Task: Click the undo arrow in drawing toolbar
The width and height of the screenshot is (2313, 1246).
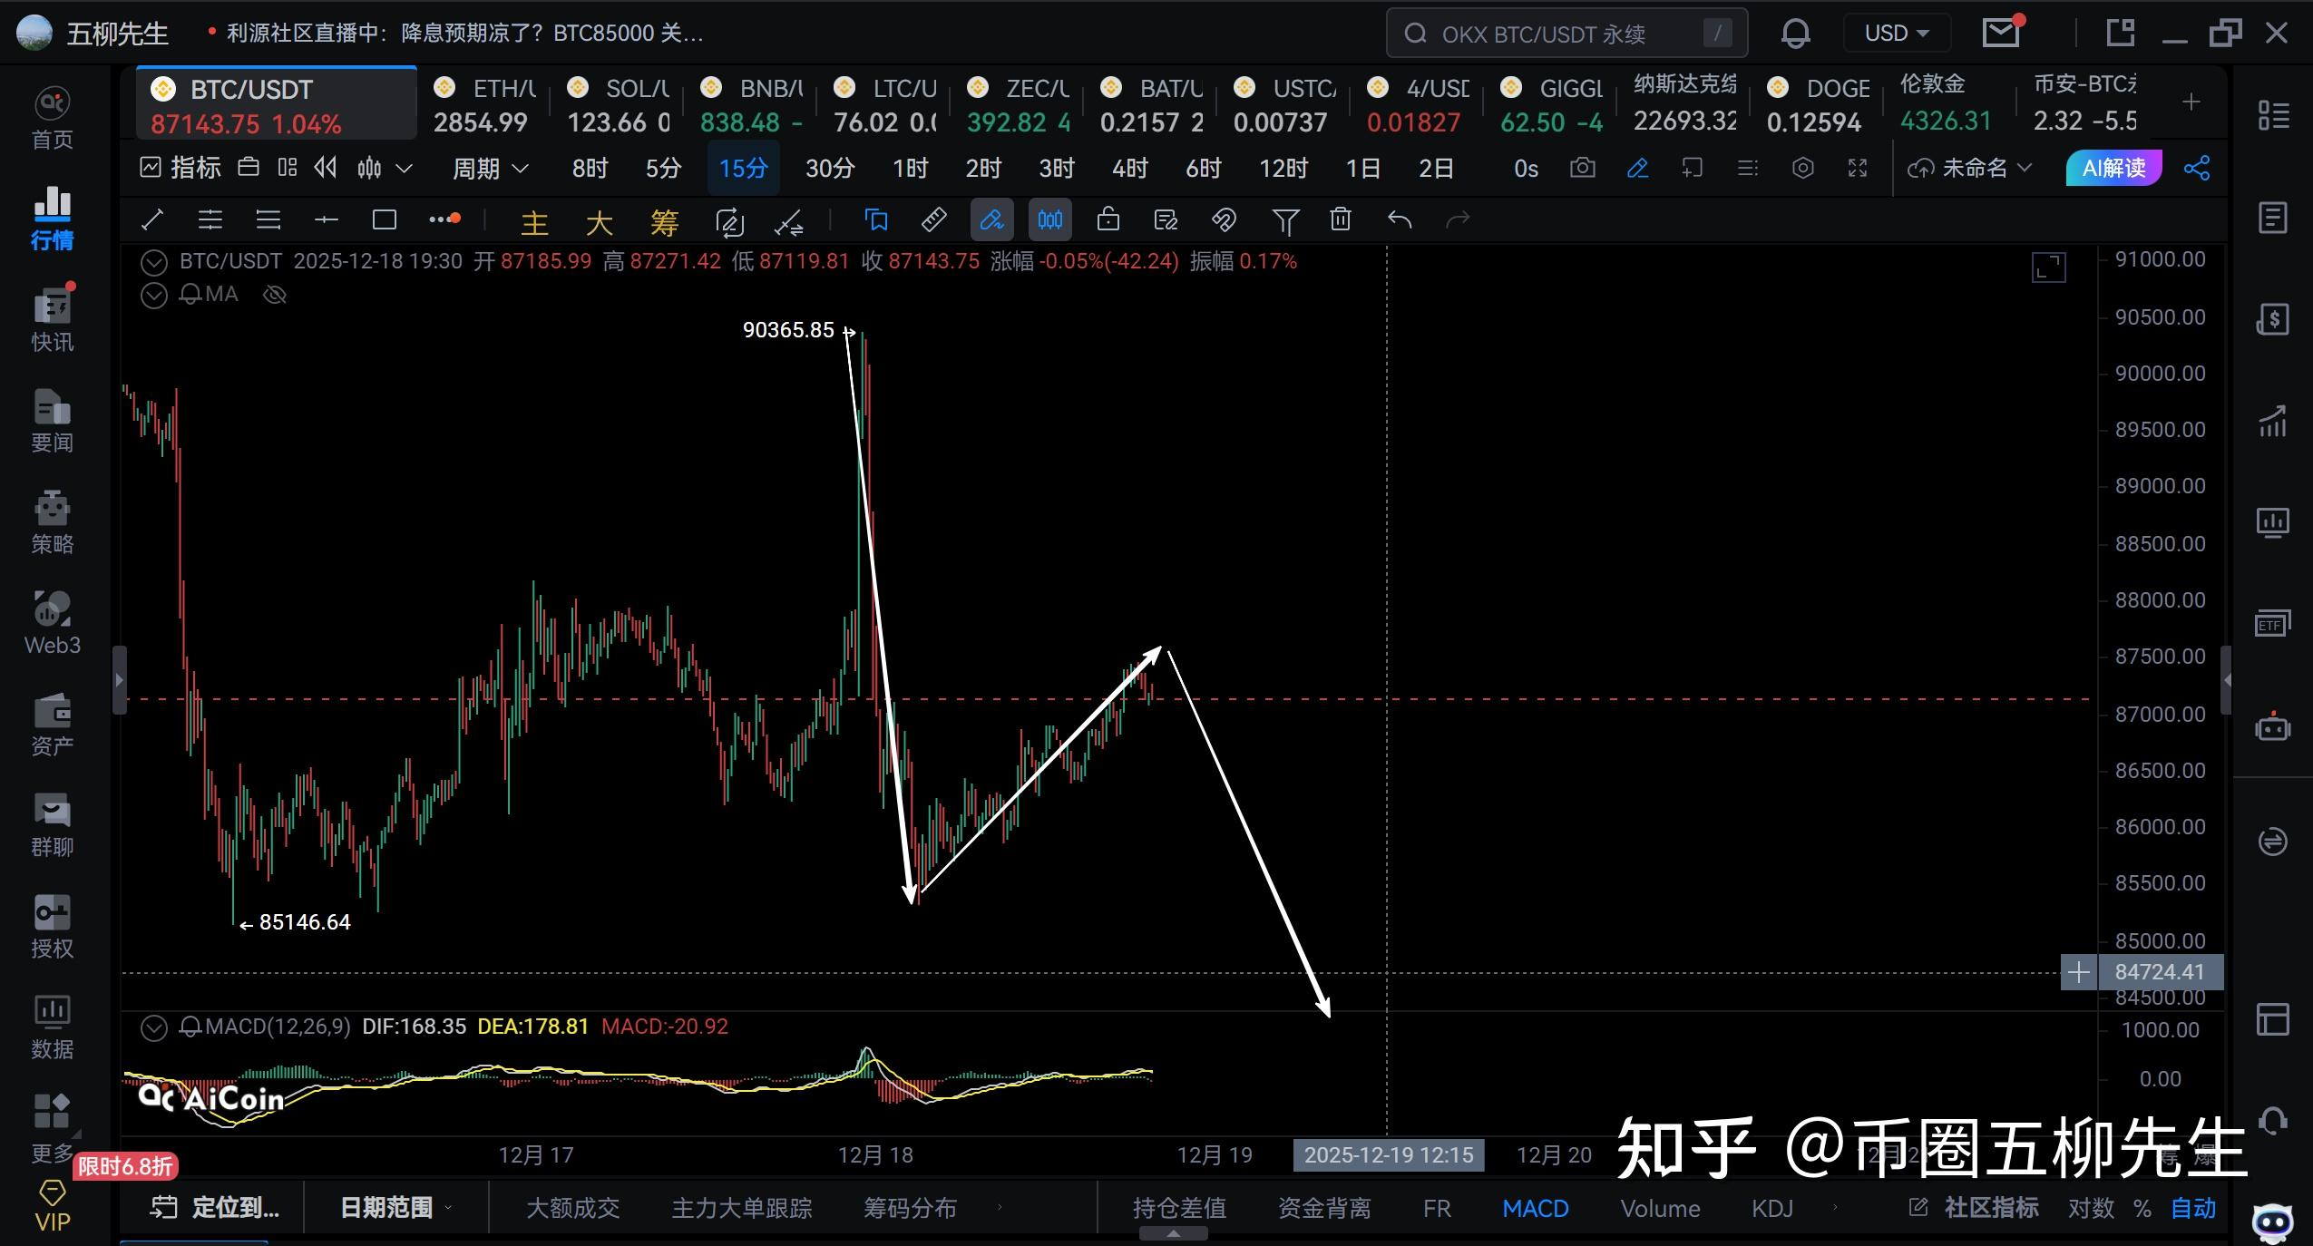Action: (x=1400, y=219)
